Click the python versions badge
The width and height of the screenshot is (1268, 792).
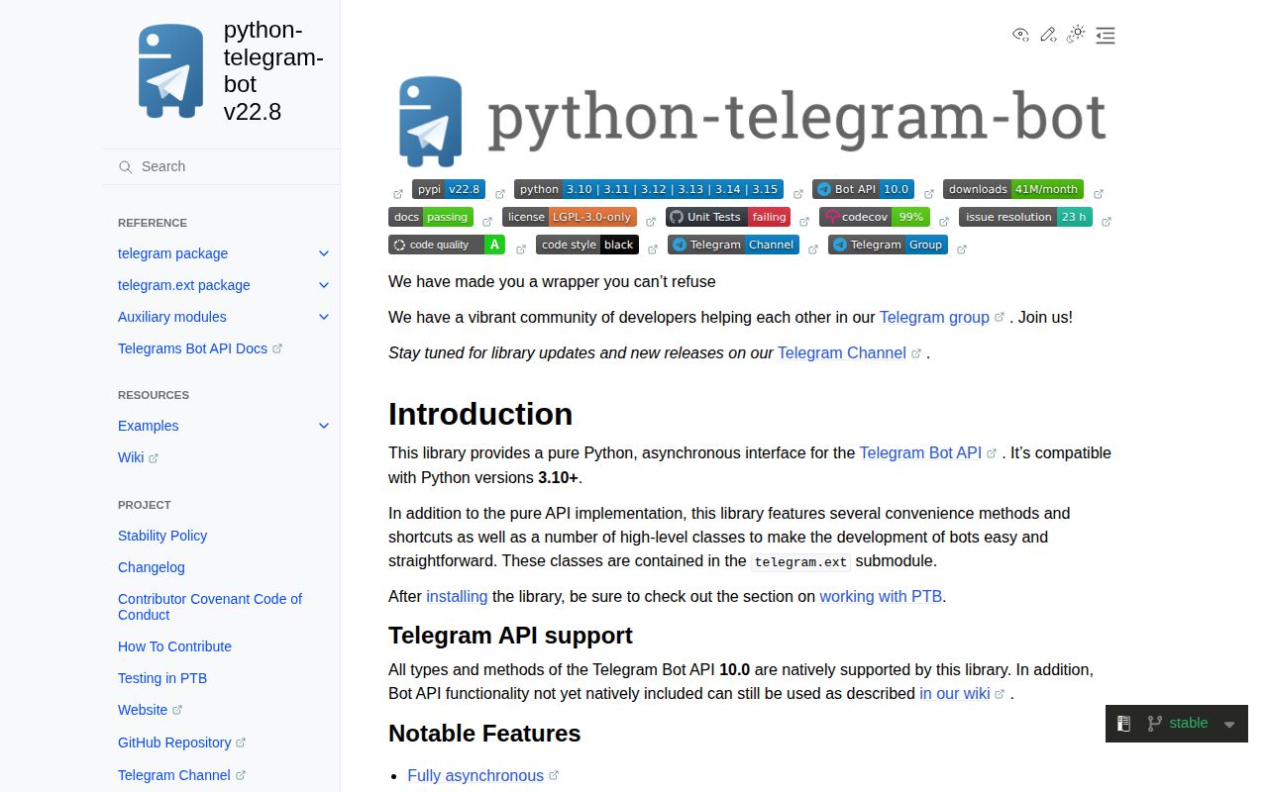click(649, 189)
